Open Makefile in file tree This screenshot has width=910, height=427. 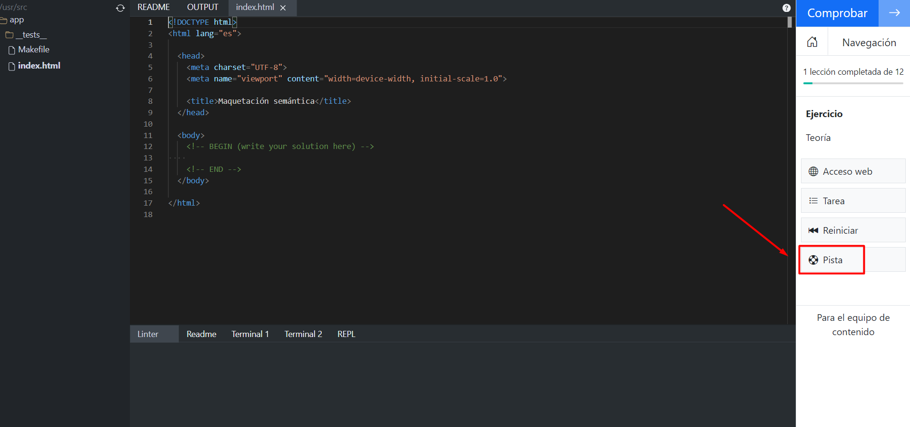coord(33,50)
